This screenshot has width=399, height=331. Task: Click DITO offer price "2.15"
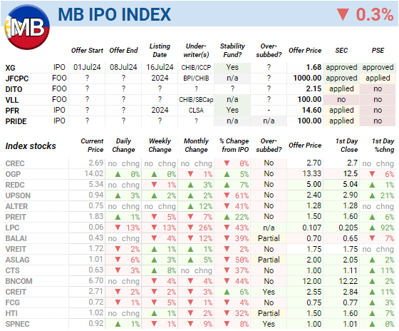pos(313,88)
